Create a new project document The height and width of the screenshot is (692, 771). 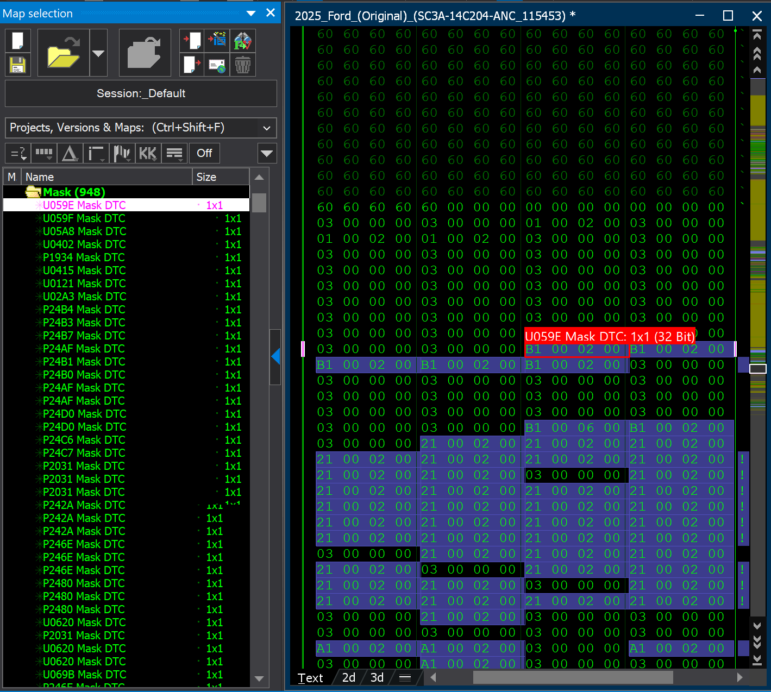click(x=17, y=40)
